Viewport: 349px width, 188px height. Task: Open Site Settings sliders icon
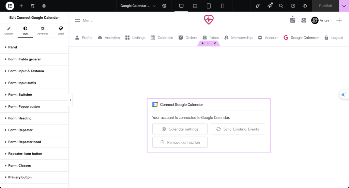[33, 6]
